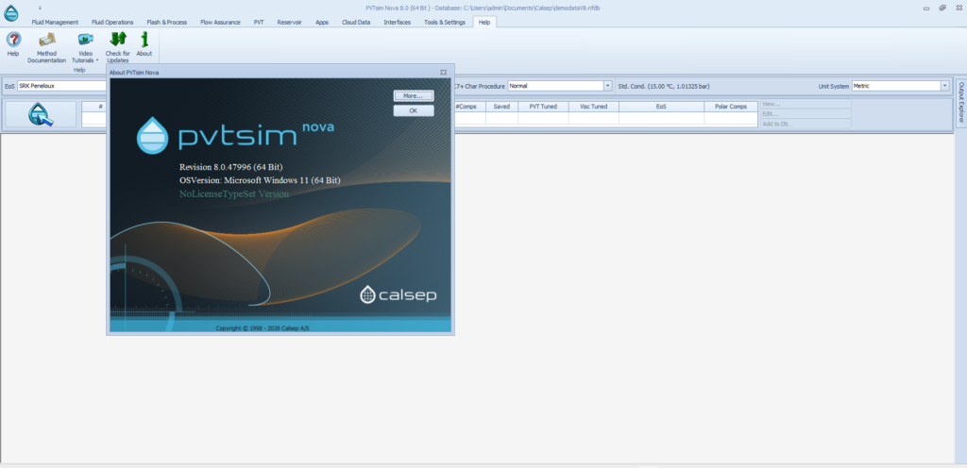Minimize the main PVTsim Nova window
The image size is (967, 468).
click(926, 8)
